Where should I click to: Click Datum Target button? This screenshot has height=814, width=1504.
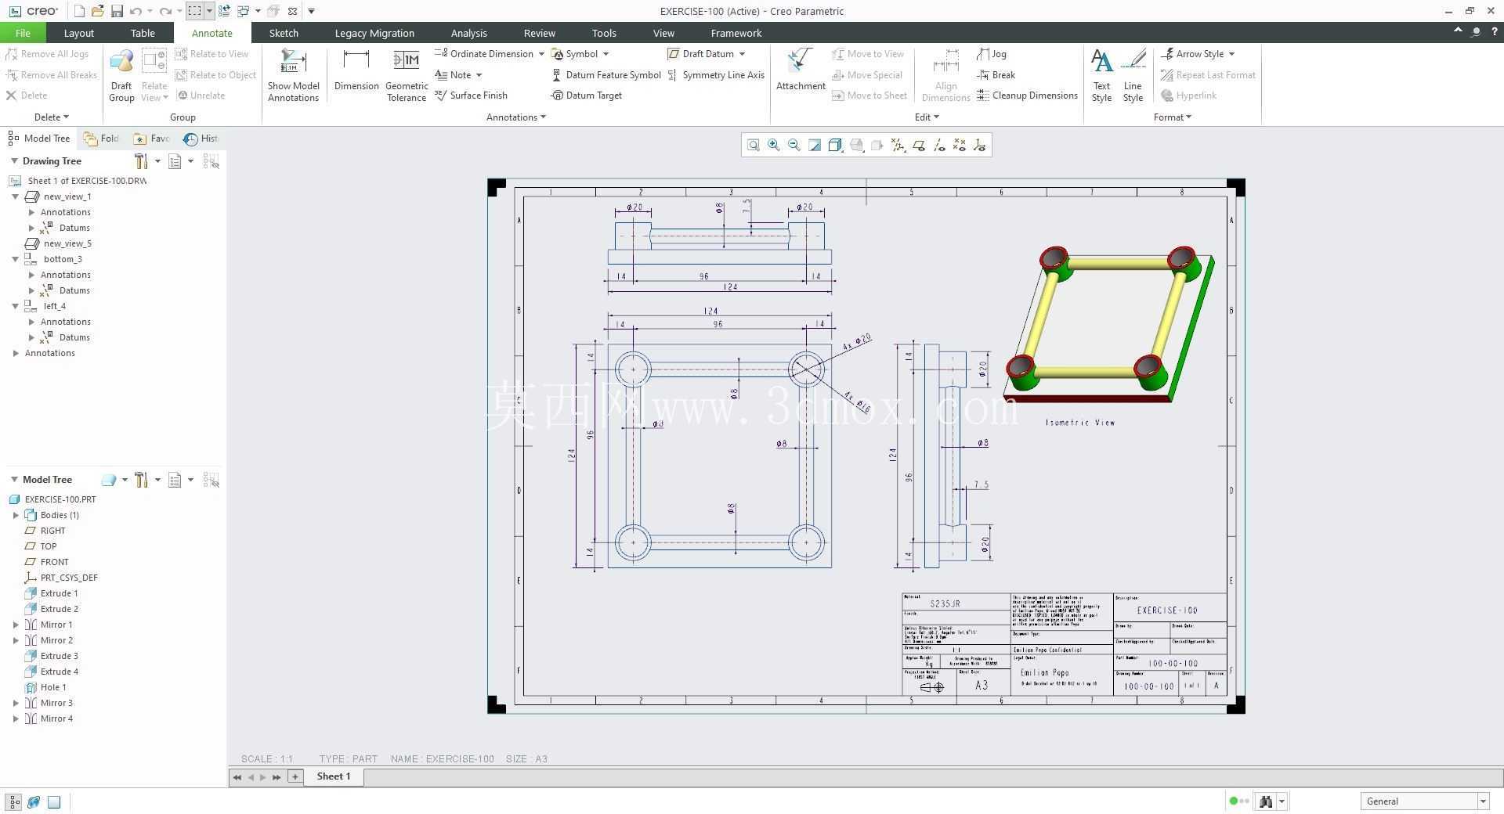tap(587, 95)
